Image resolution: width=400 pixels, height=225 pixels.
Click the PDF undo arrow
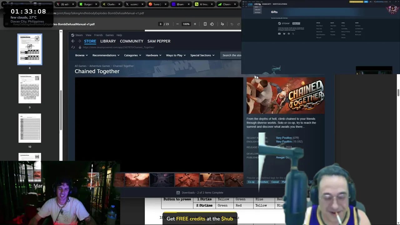point(232,24)
